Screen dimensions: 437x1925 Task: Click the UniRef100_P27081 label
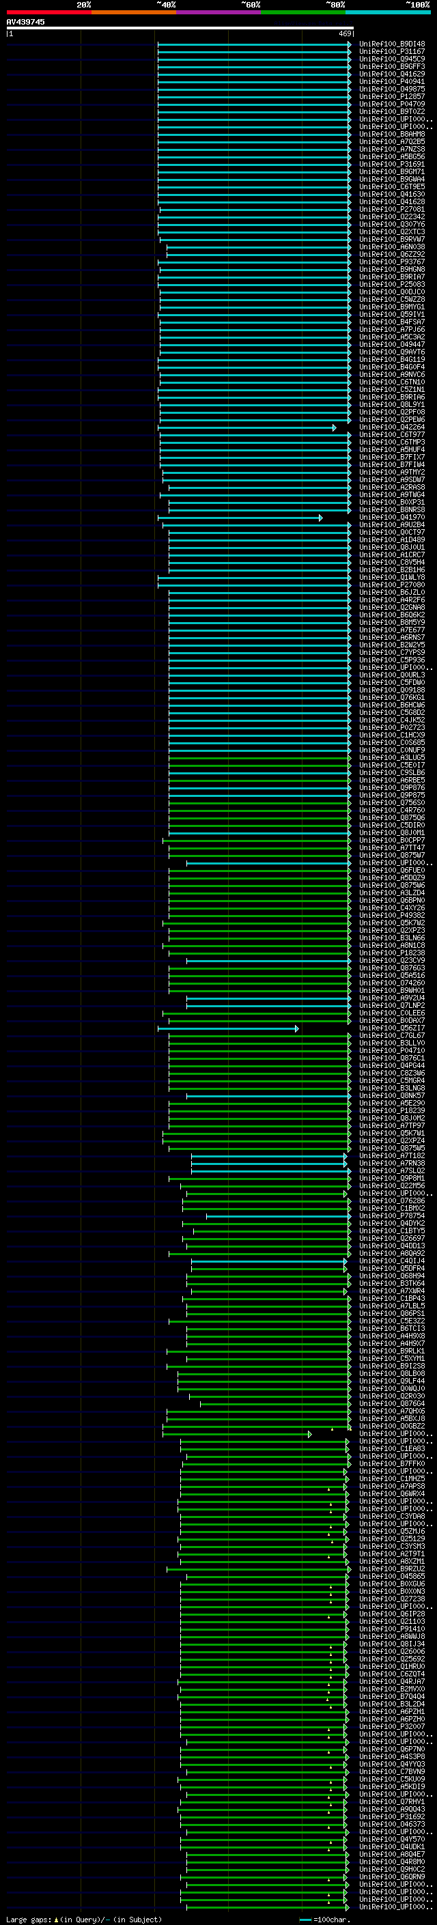392,209
